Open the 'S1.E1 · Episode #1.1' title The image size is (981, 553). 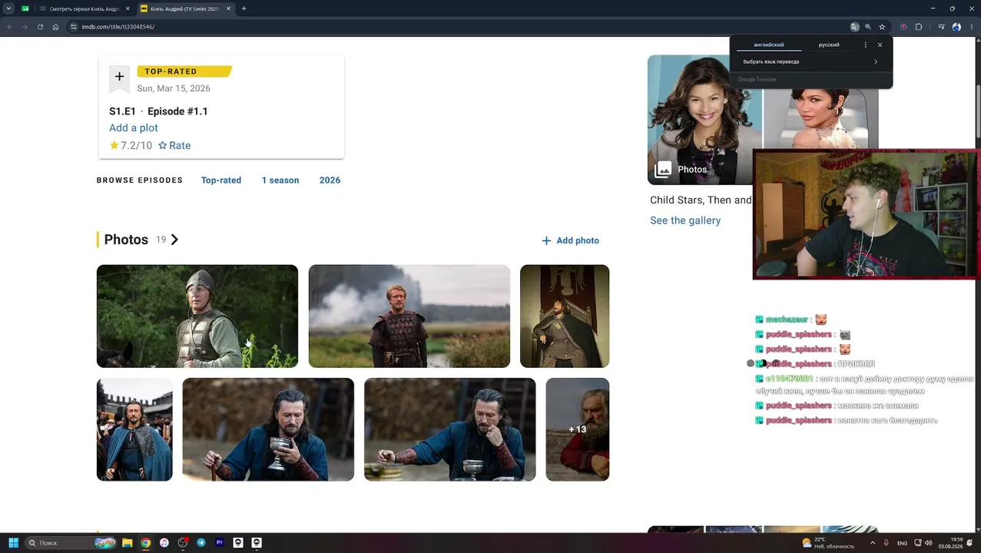158,111
